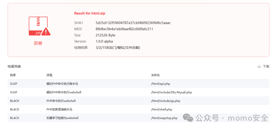Click the malicious ZIP file icon

click(x=39, y=26)
